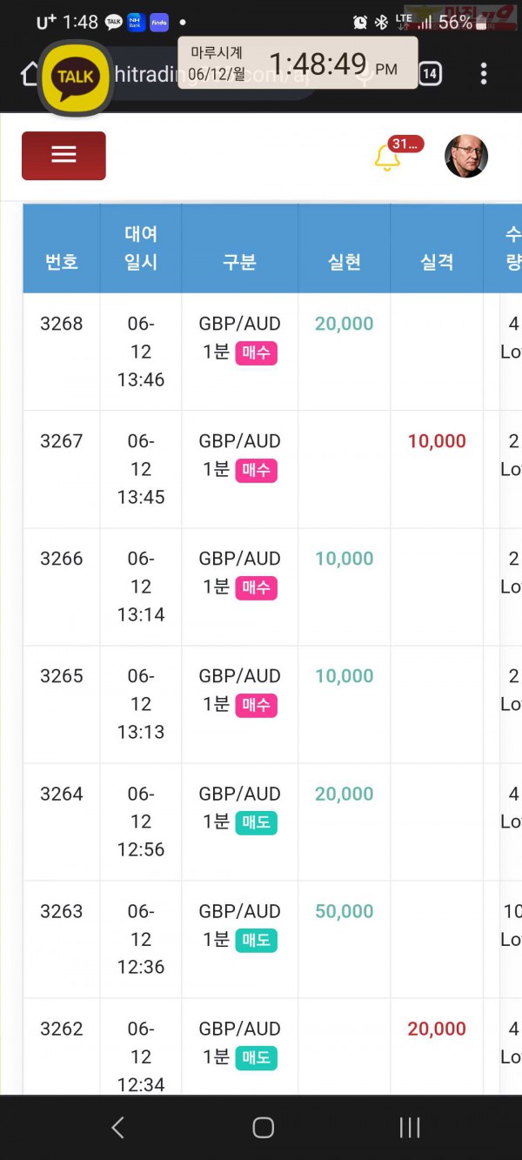Tap the KakaoTalk floating chat bubble
Viewport: 522px width, 1160px height.
tap(75, 77)
